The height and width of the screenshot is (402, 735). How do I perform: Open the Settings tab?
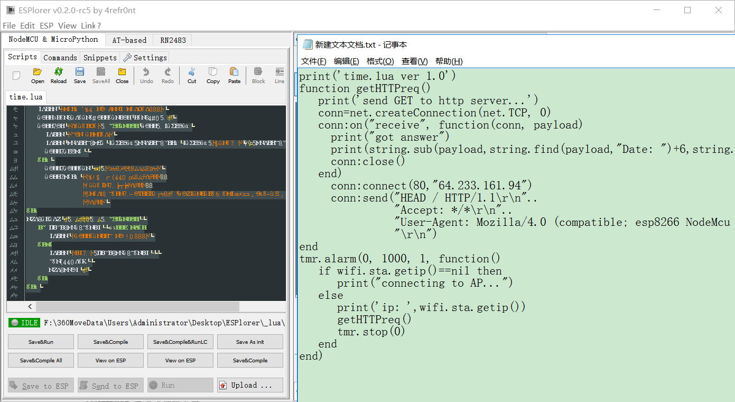[145, 58]
